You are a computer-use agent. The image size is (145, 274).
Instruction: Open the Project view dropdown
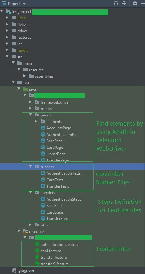tap(24, 4)
